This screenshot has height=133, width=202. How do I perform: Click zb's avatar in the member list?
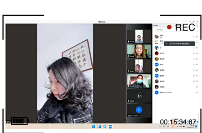coord(156,48)
